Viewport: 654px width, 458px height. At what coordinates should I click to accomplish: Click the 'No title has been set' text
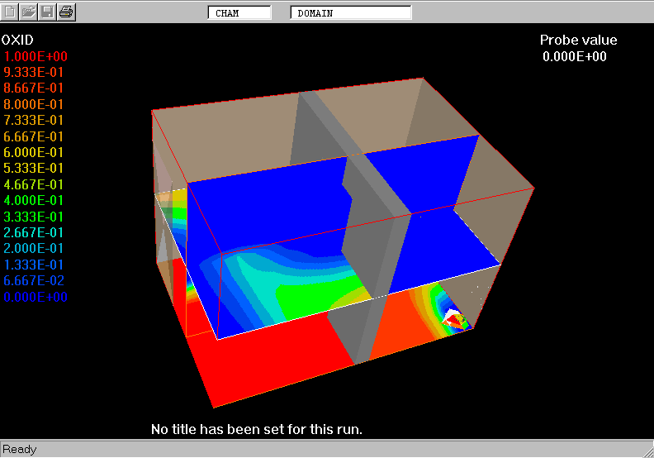coord(257,429)
